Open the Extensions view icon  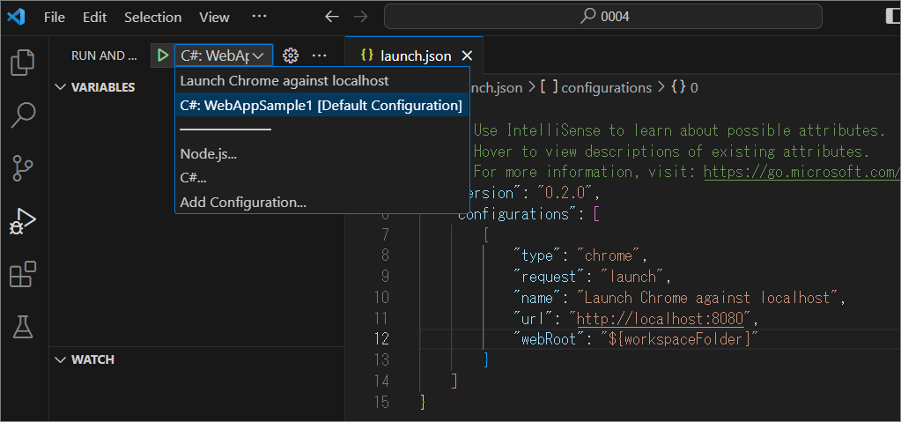coord(22,275)
